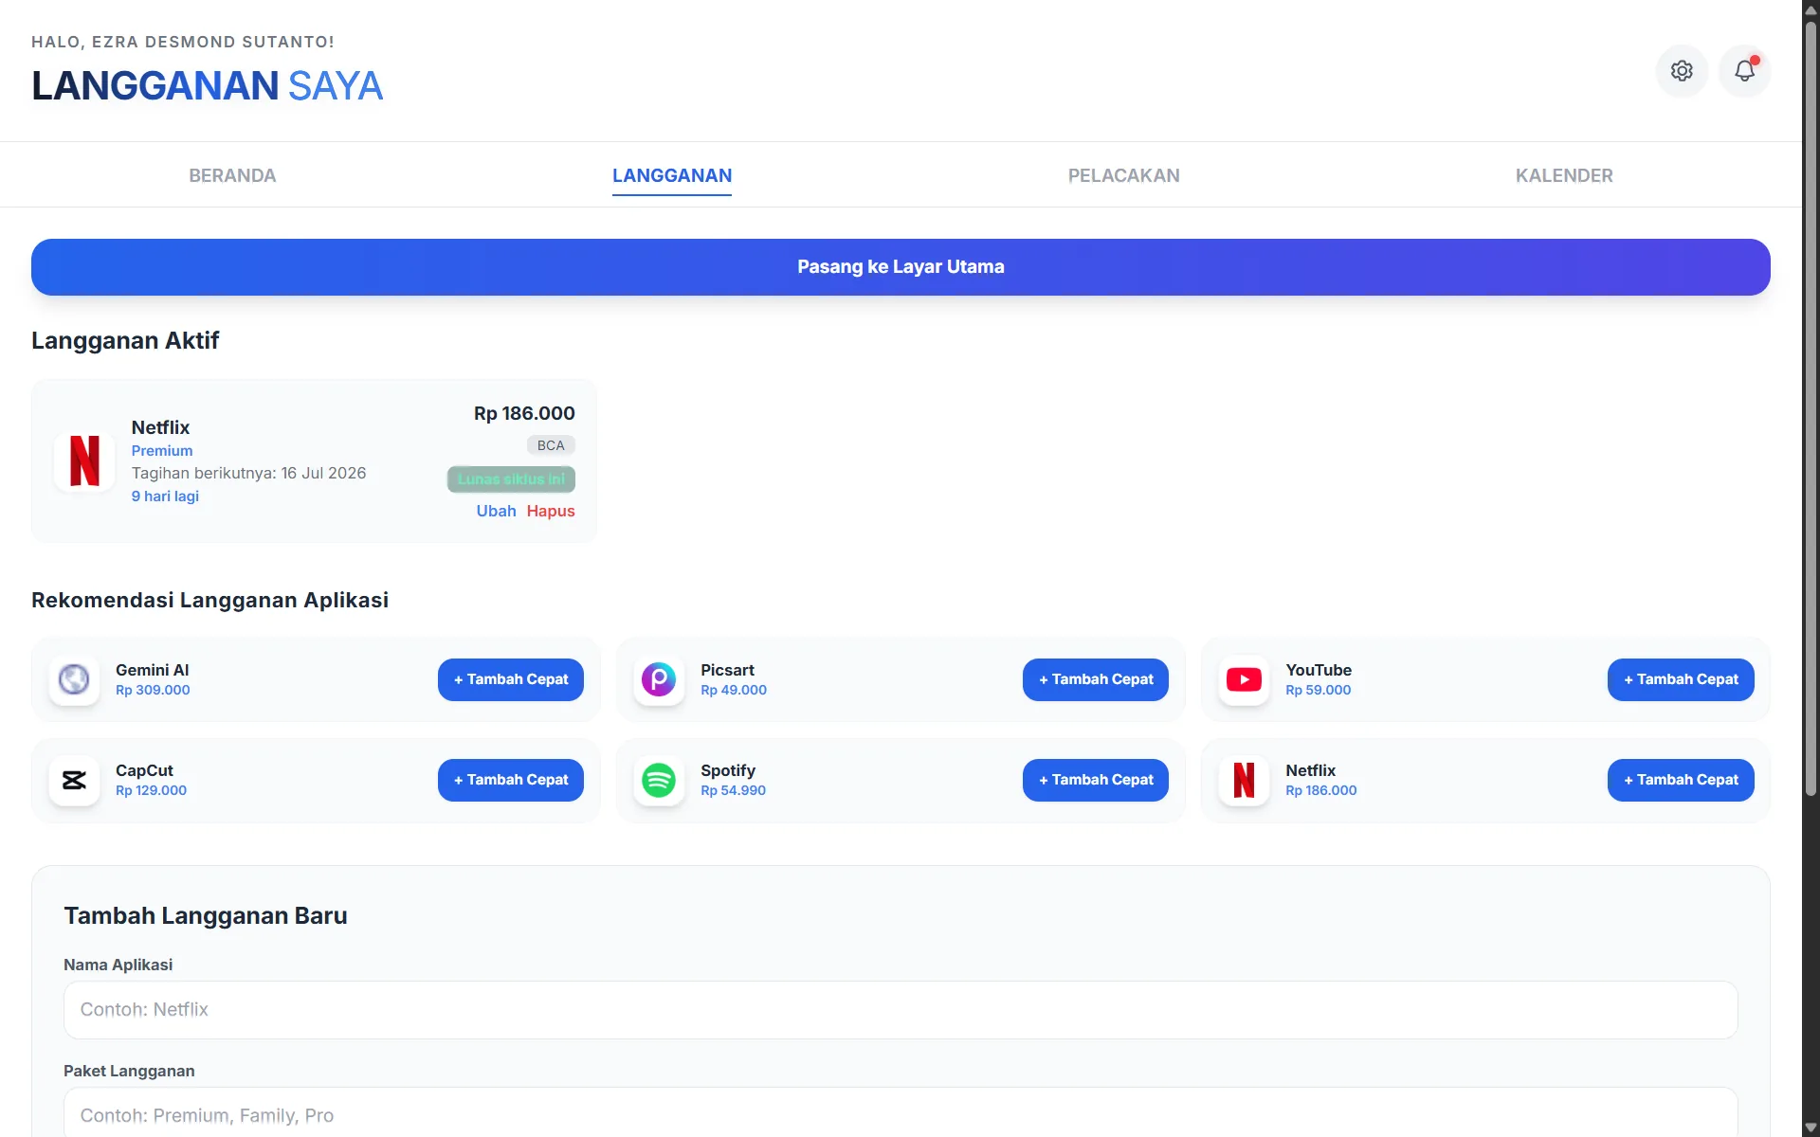Click the Picsart app icon

pyautogui.click(x=659, y=679)
